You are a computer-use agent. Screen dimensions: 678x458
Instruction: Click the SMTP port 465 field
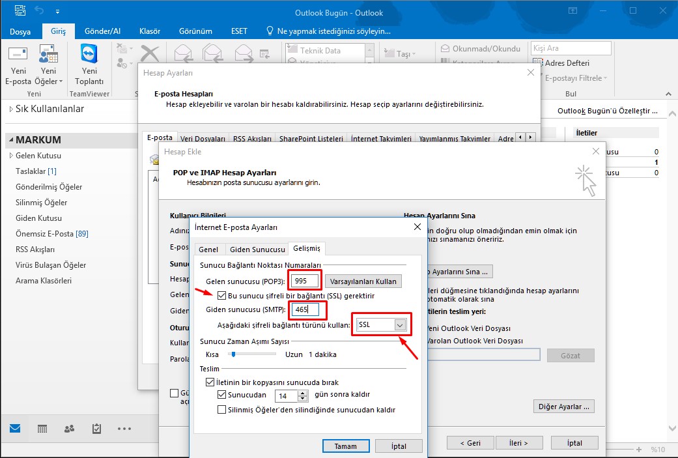point(305,309)
